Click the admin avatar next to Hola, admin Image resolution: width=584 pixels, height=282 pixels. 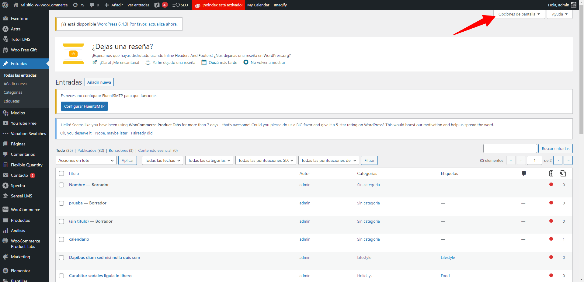point(573,5)
